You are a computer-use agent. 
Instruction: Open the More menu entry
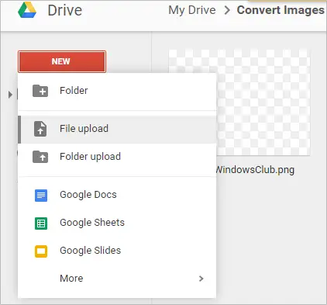[x=117, y=279]
